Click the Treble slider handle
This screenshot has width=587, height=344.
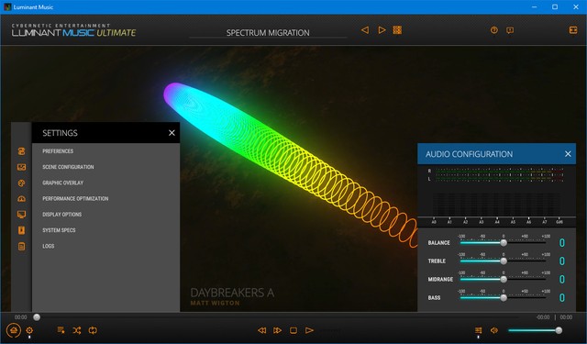click(x=504, y=261)
